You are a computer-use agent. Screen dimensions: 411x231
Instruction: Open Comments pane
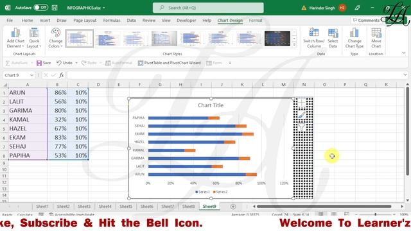click(366, 20)
